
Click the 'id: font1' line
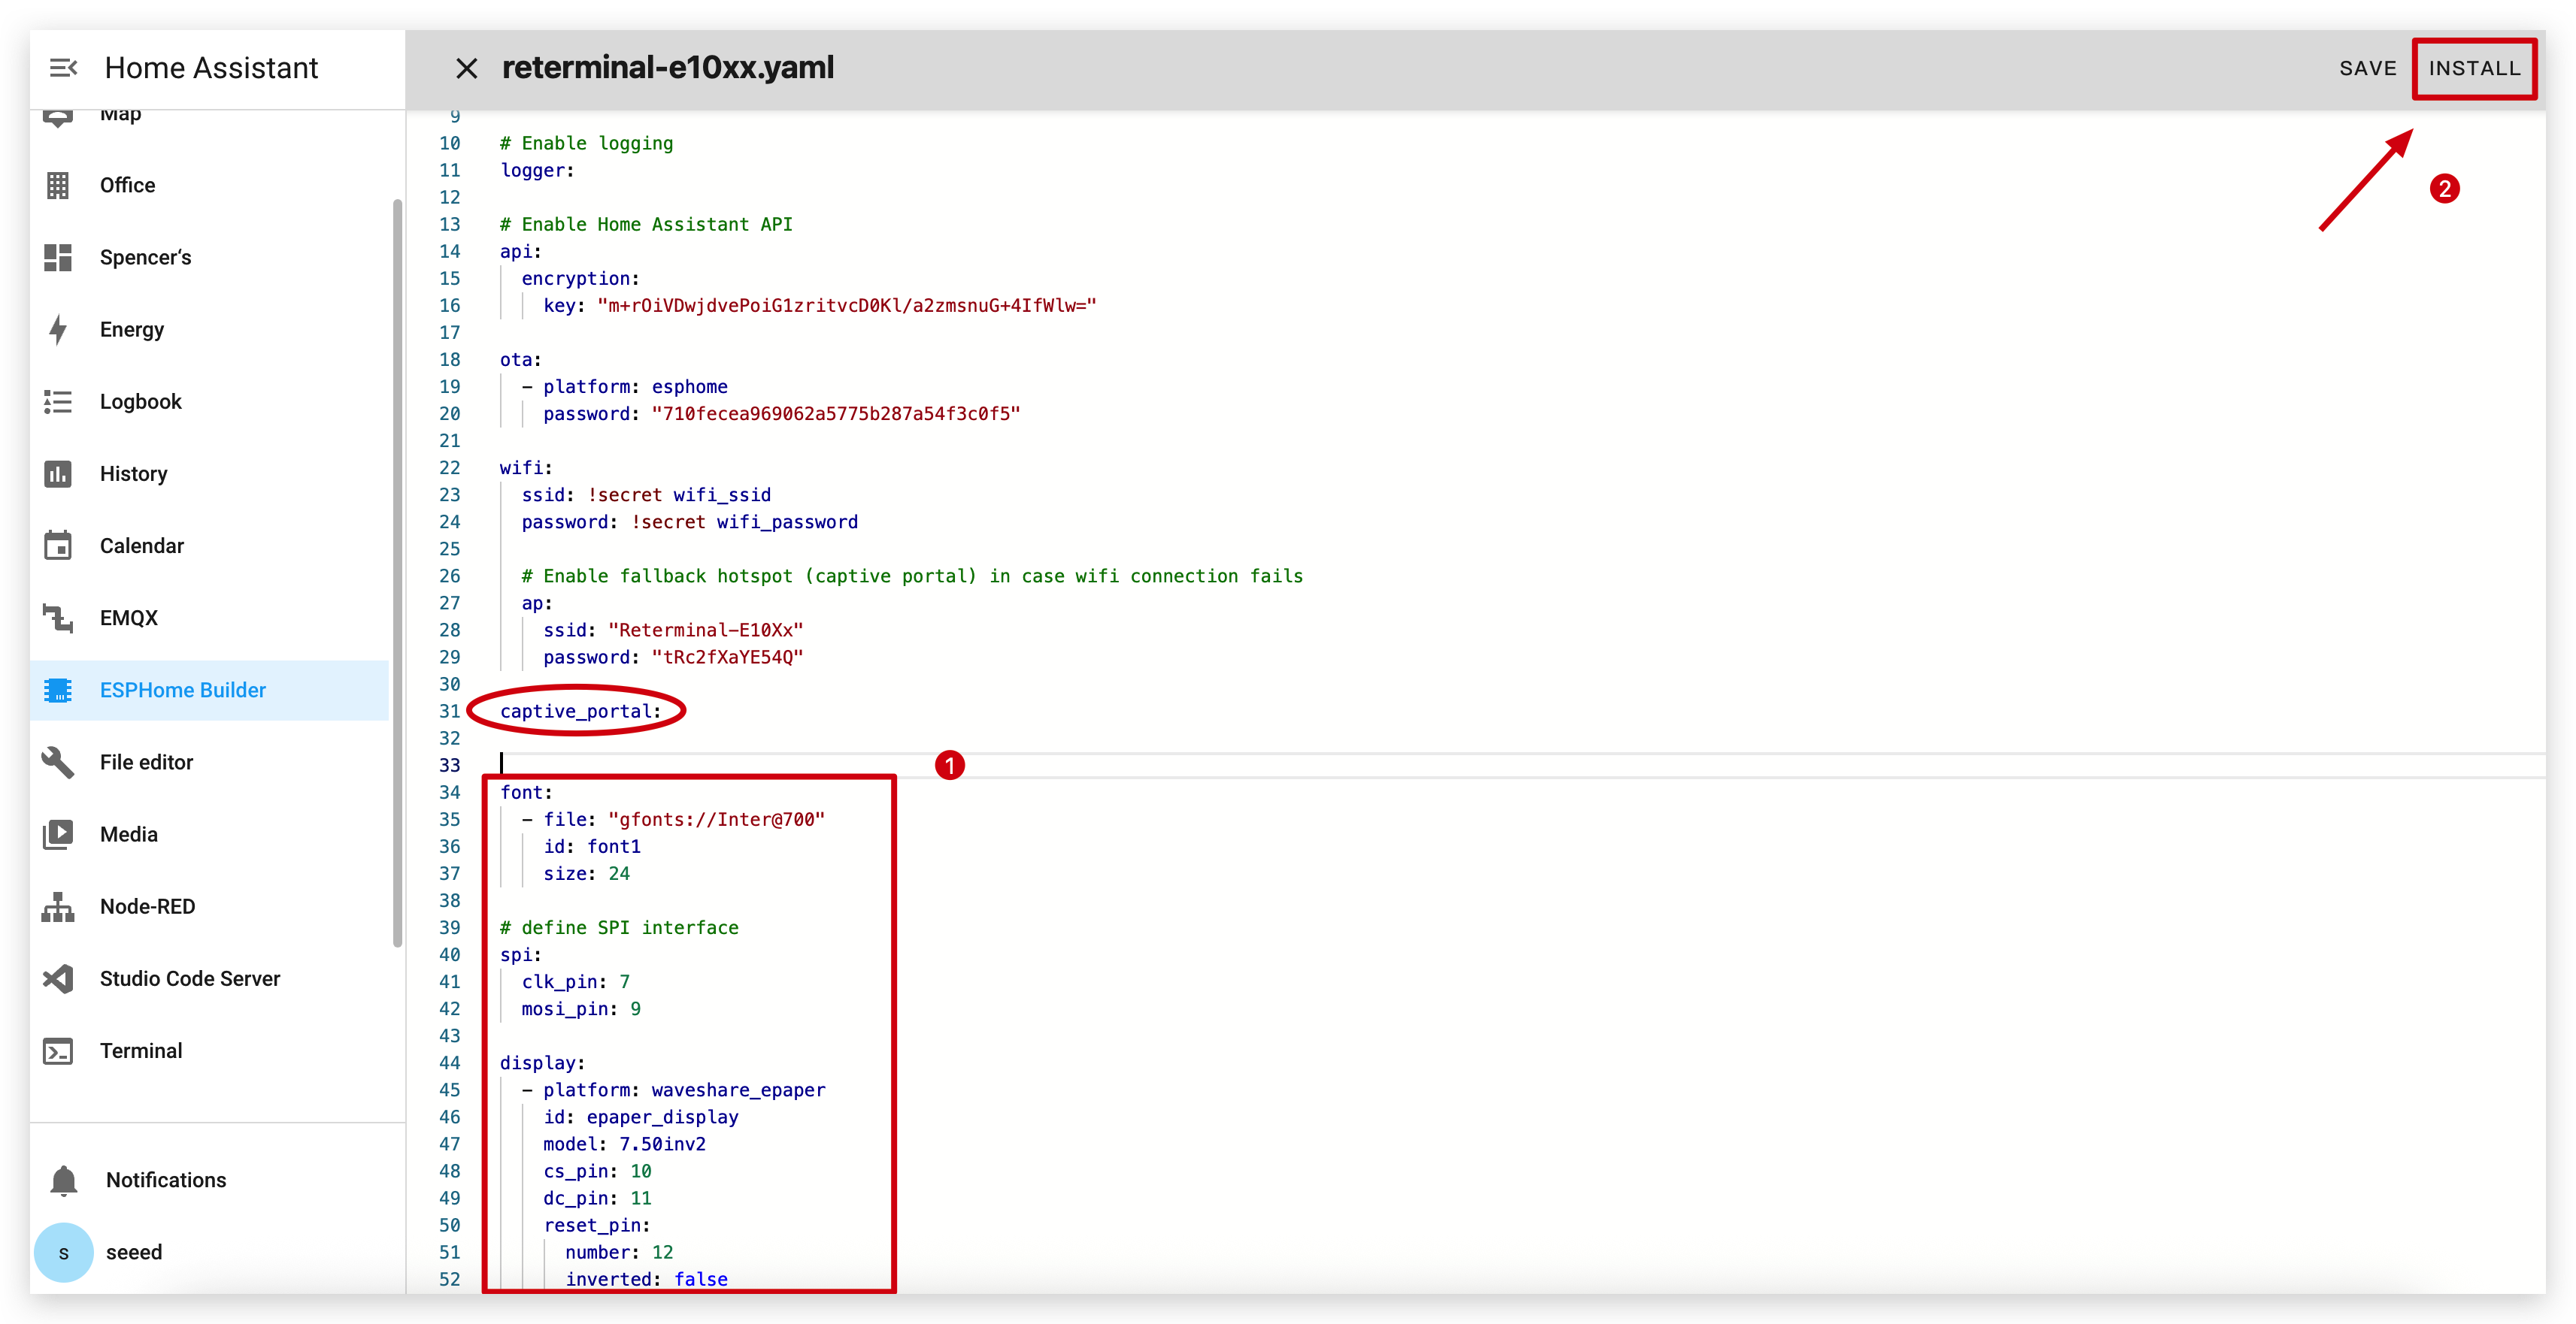[x=592, y=848]
